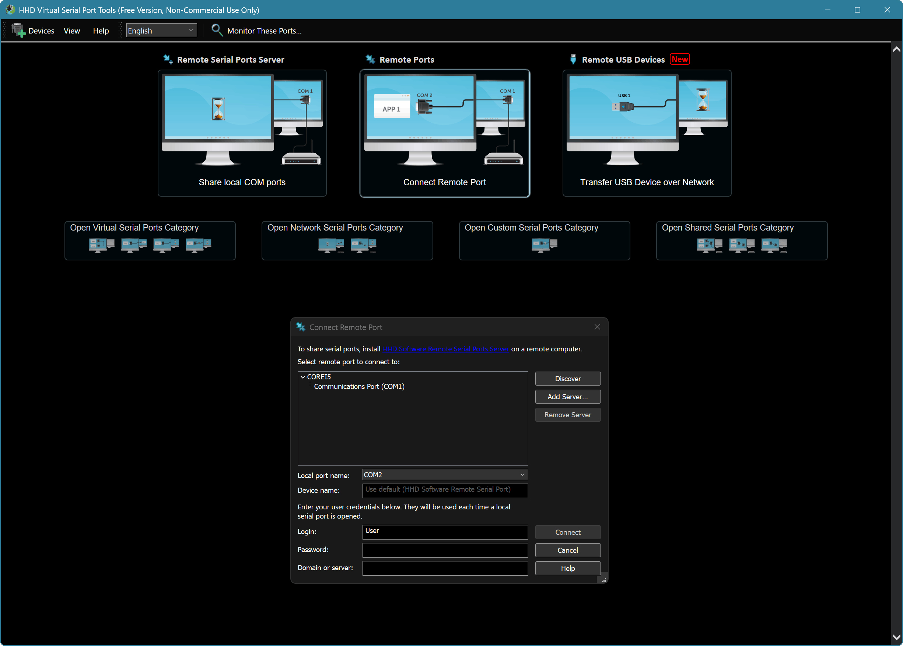Click the Add Server... button
903x646 pixels.
567,397
